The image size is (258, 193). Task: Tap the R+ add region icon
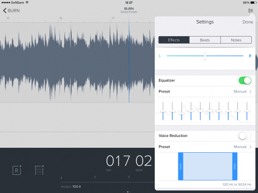[17, 170]
